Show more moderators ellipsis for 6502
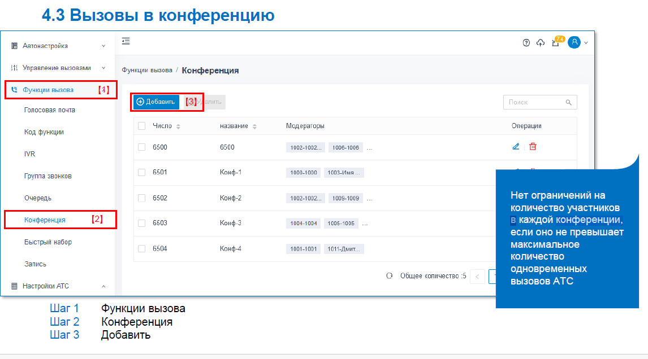This screenshot has height=359, width=648. (369, 199)
